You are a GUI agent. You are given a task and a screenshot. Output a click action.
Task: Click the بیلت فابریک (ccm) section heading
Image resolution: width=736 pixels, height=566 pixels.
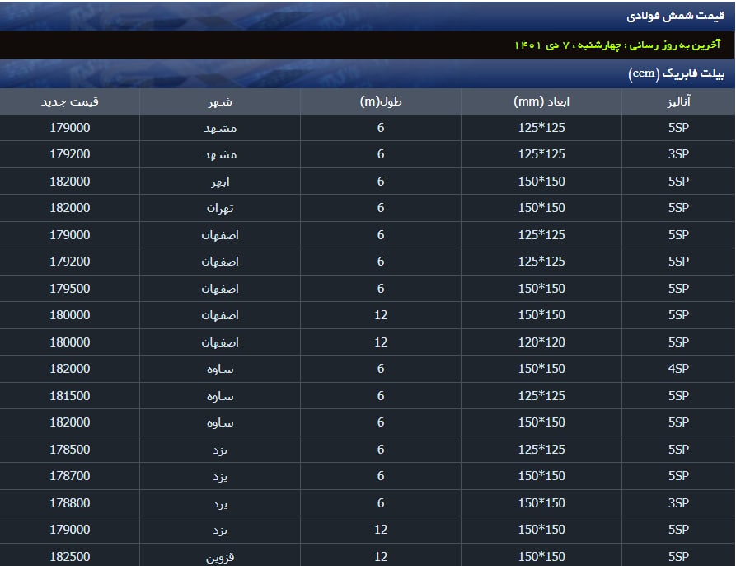click(x=676, y=73)
